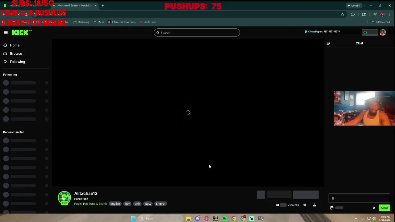
Task: Open a new browser tab
Action: coord(102,6)
